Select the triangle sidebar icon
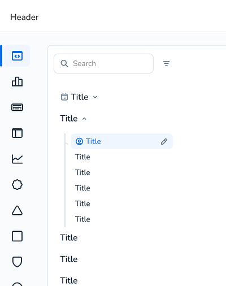 (x=17, y=210)
